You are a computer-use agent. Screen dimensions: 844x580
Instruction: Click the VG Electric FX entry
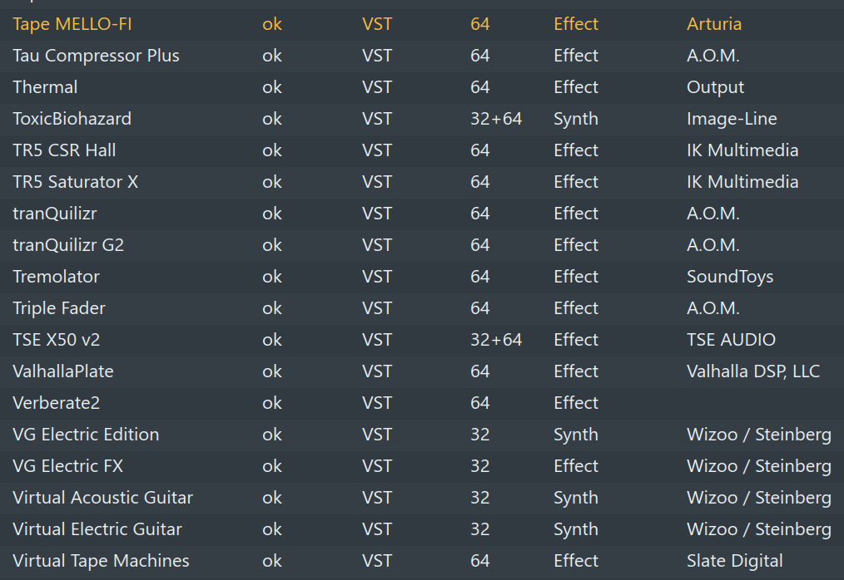coord(67,466)
